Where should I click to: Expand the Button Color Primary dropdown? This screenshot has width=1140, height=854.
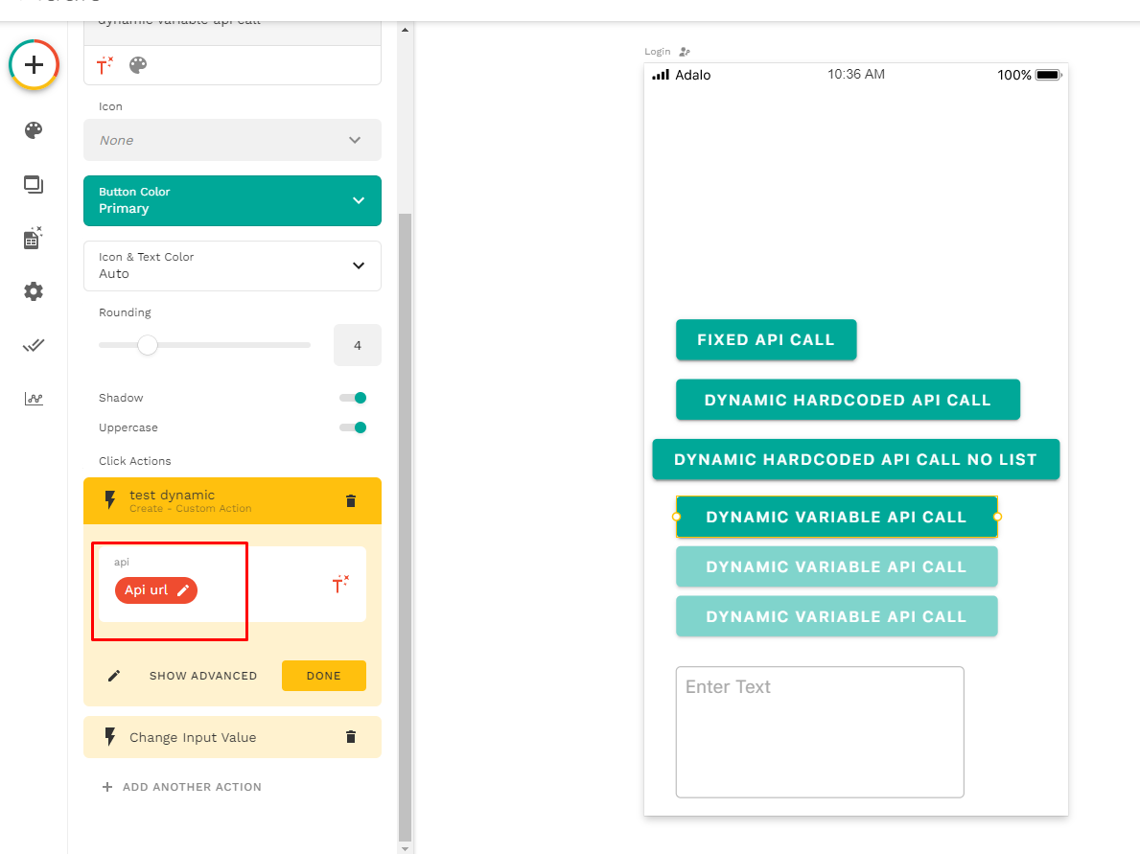click(x=233, y=200)
